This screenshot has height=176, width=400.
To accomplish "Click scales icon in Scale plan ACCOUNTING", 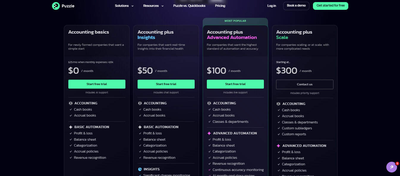I will click(x=278, y=104).
